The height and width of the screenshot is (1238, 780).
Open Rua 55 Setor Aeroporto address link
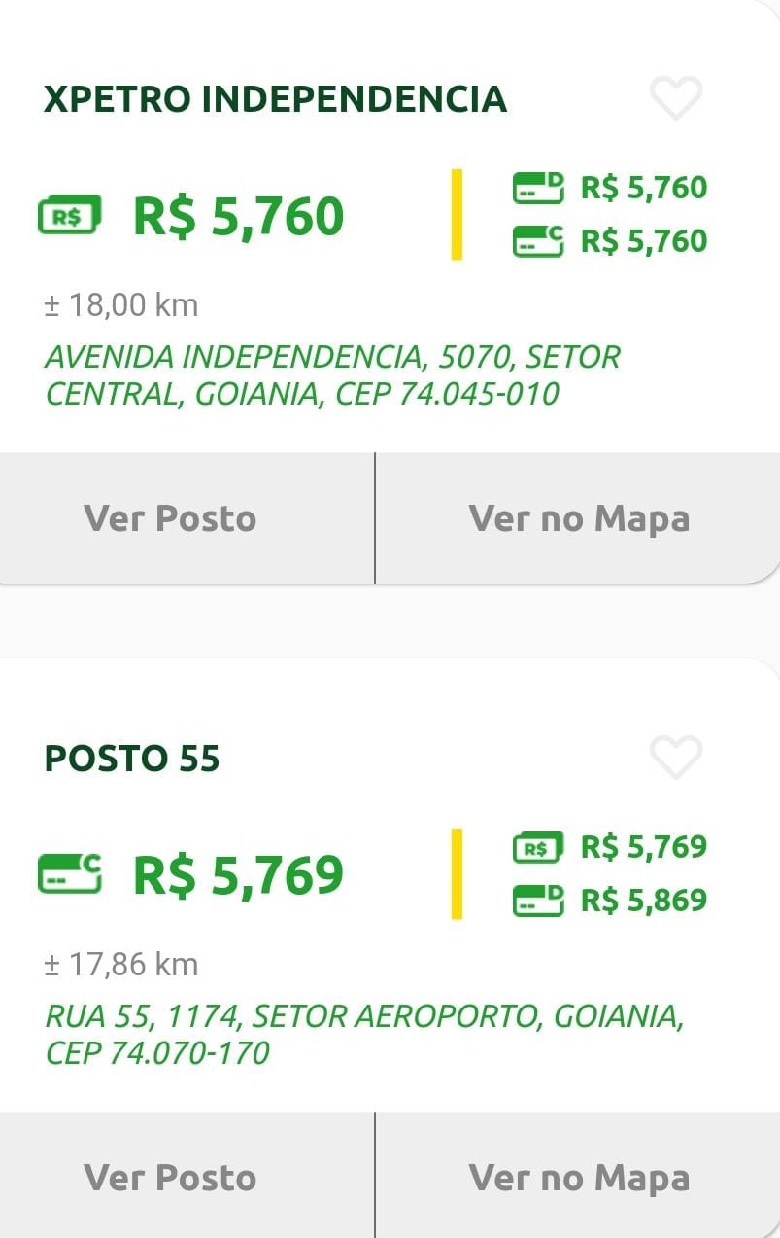point(364,1034)
